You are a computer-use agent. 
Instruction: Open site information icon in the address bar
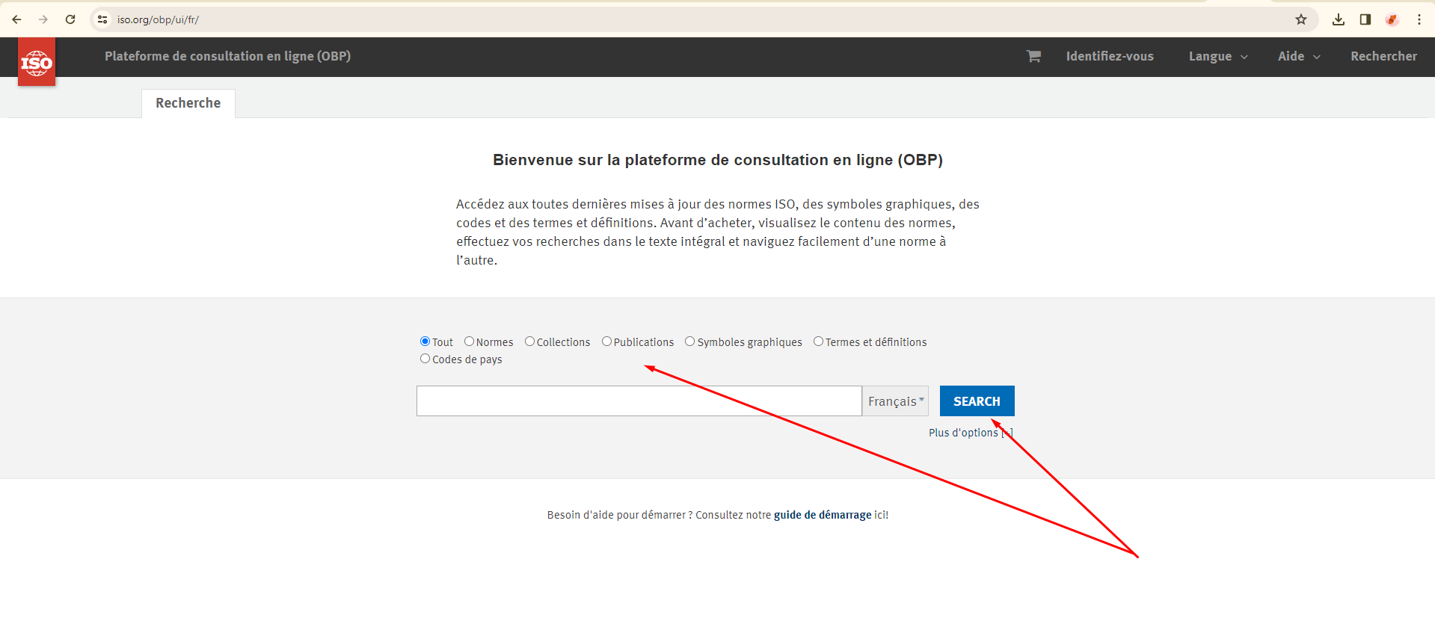click(102, 19)
